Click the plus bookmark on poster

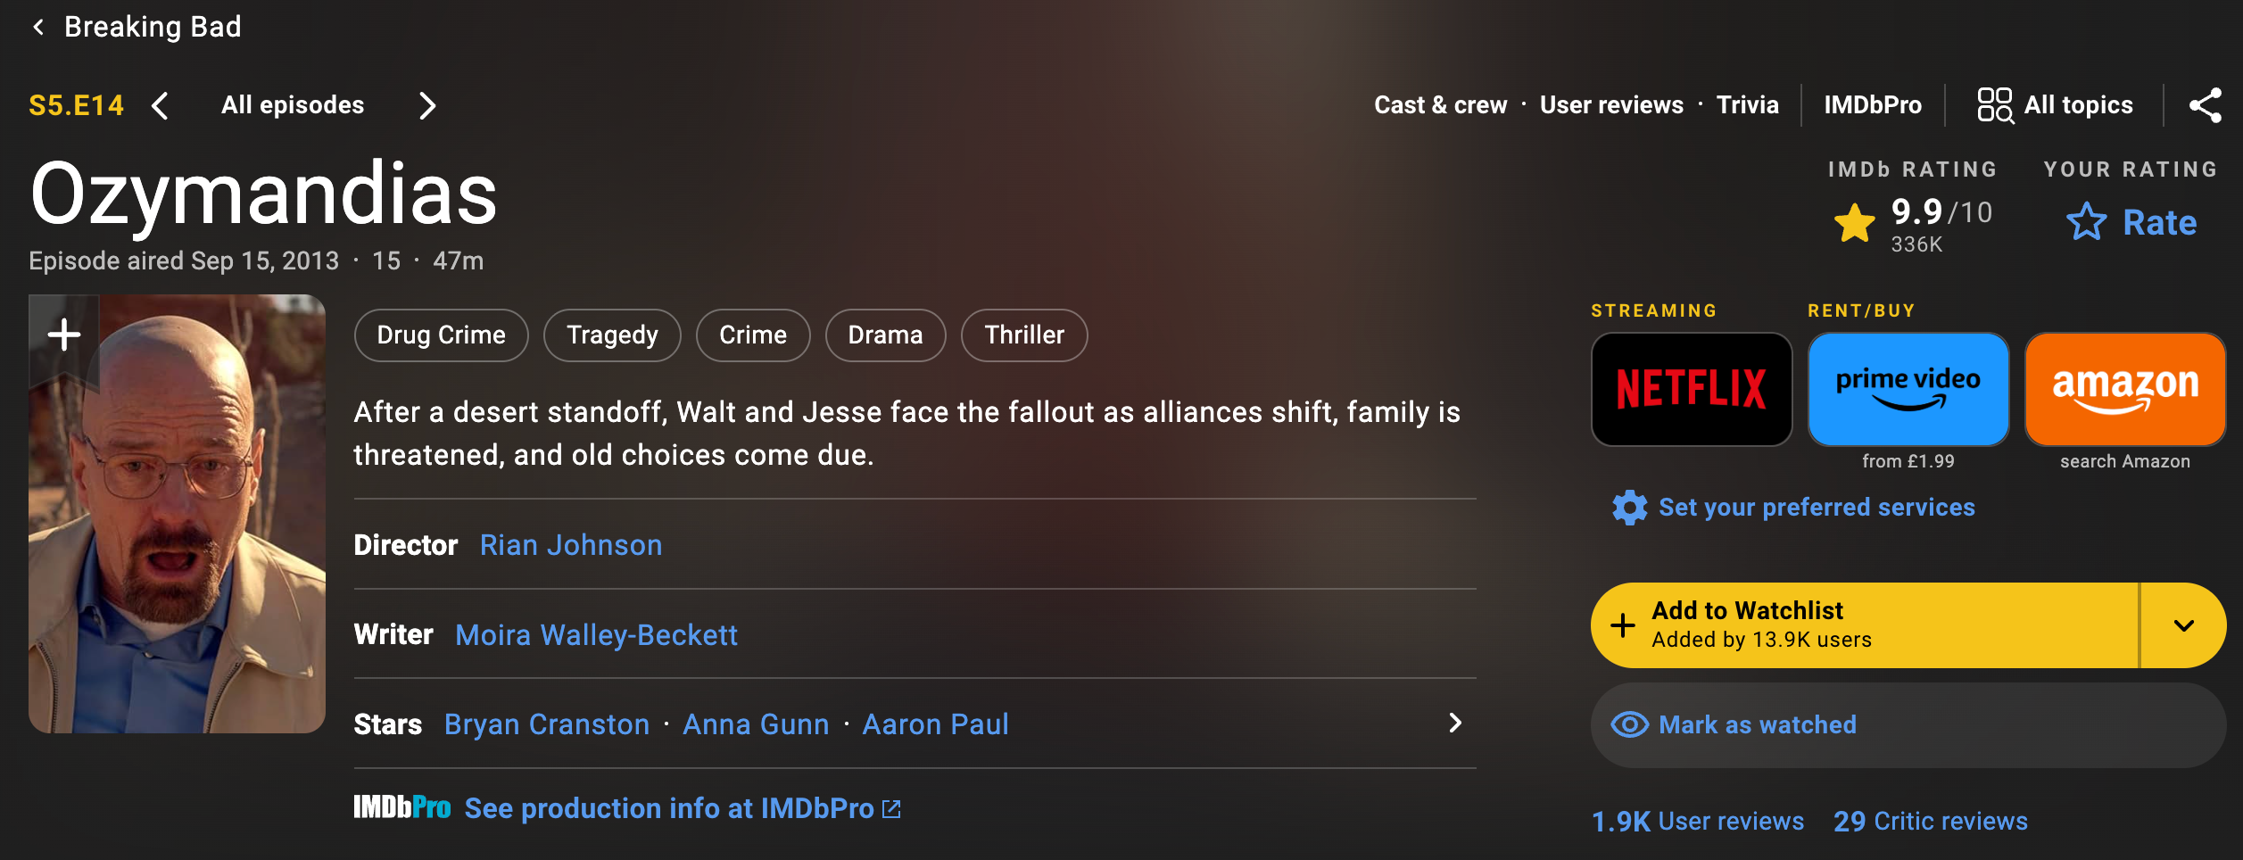click(x=63, y=335)
